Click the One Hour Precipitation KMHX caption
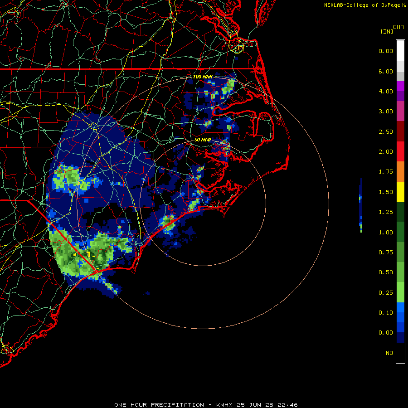The height and width of the screenshot is (408, 408). coord(206,405)
